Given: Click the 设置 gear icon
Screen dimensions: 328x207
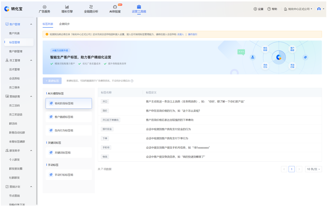Looking at the screenshot, I should click(255, 9).
